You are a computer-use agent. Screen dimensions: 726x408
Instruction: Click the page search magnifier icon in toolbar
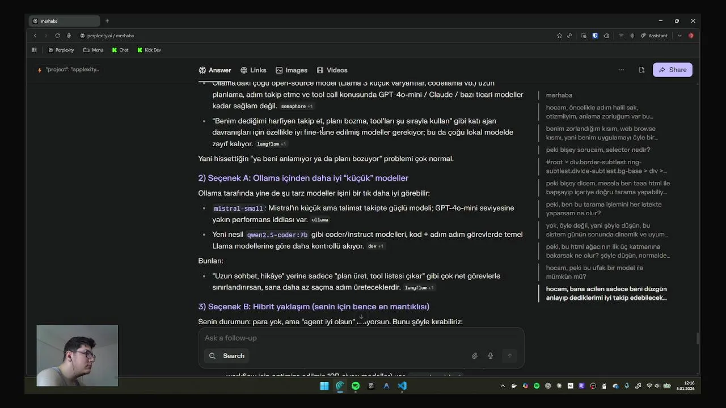[x=584, y=36]
